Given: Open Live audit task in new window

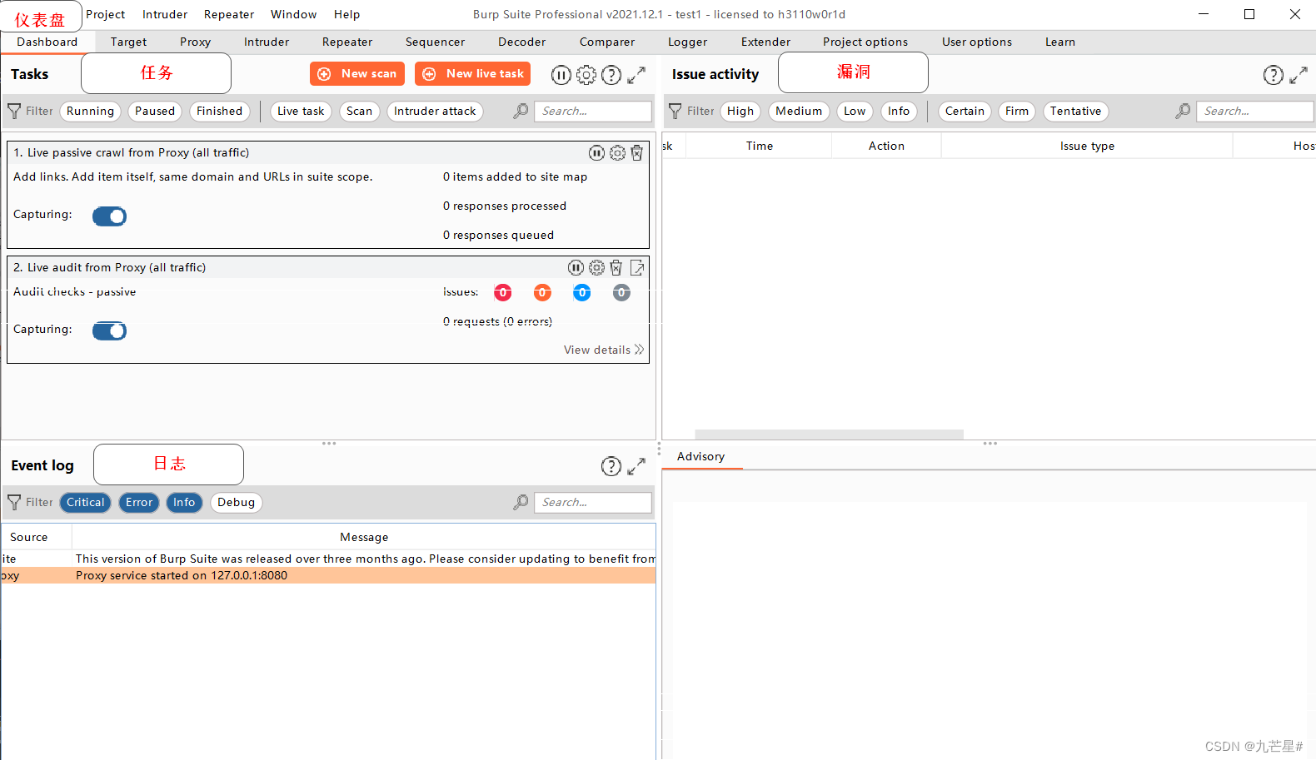Looking at the screenshot, I should 637,267.
